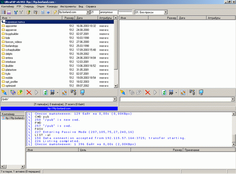Image resolution: width=236 pixels, height=174 pixels.
Task: Click the yellow database icon in top toolbar
Action: point(28,12)
